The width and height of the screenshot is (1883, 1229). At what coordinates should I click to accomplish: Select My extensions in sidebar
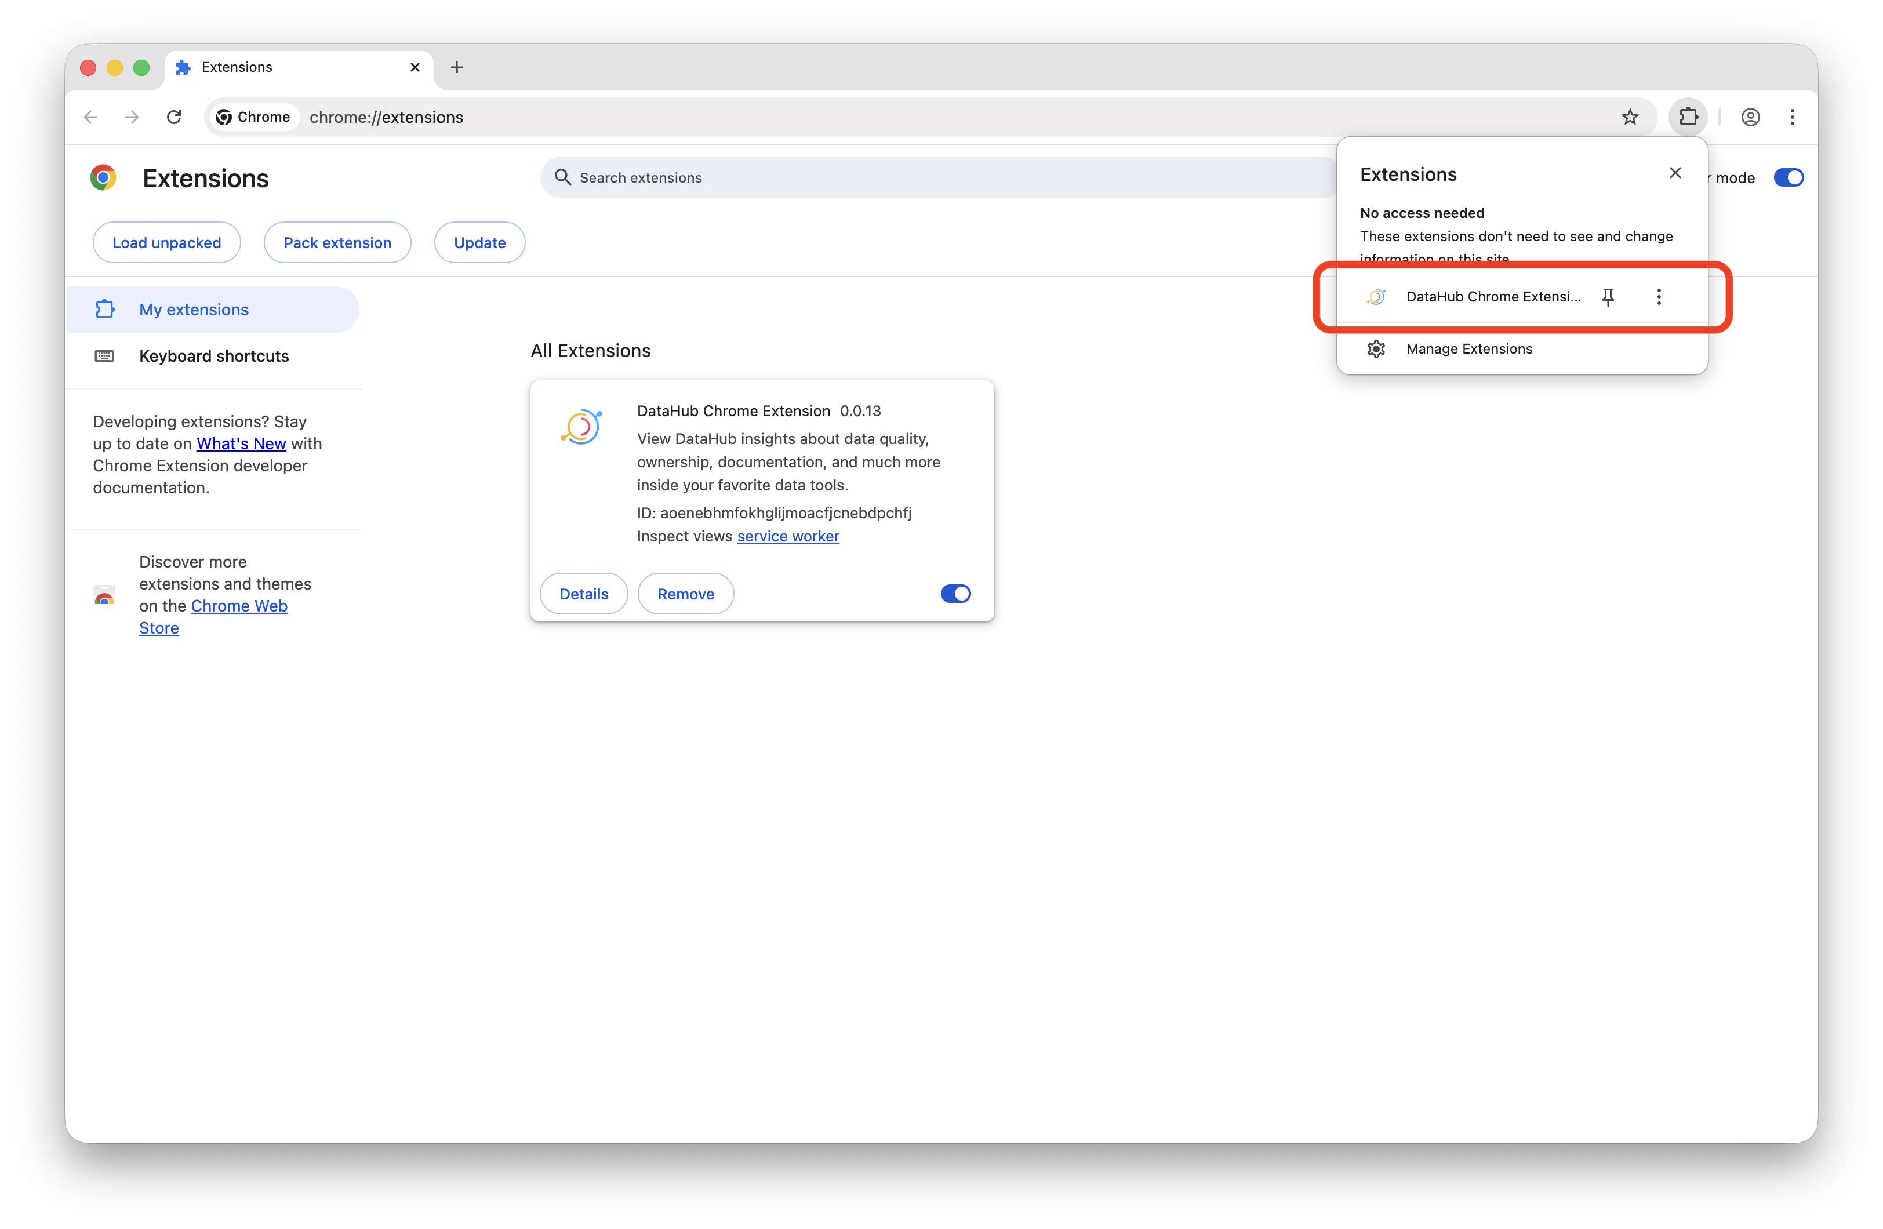click(194, 310)
